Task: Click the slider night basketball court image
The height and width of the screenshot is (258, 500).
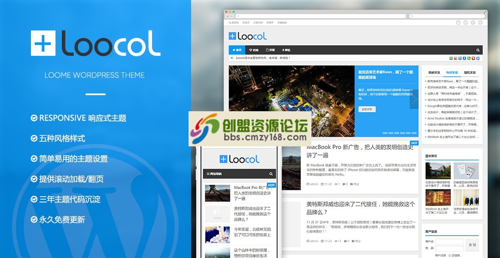Action: [292, 101]
